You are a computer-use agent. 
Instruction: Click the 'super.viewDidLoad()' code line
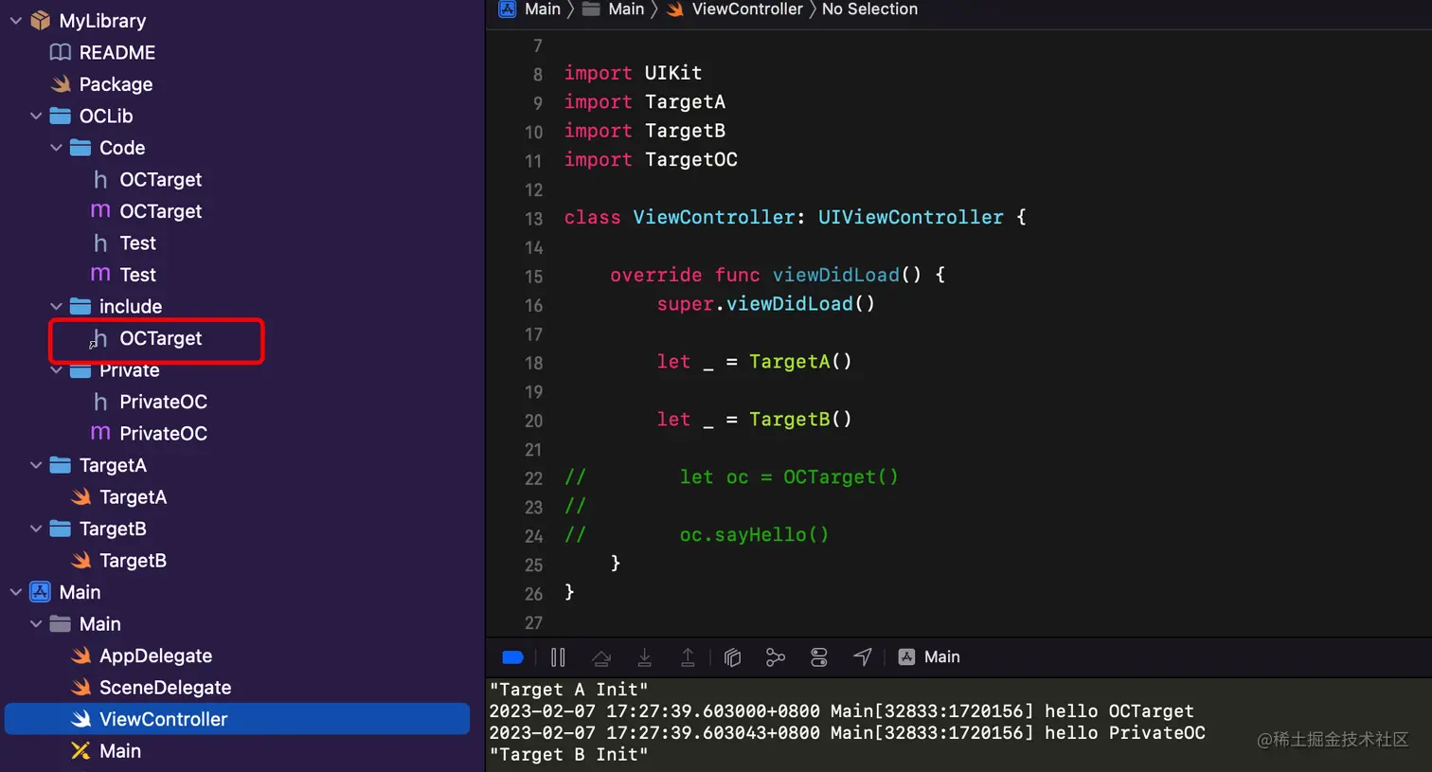click(766, 304)
